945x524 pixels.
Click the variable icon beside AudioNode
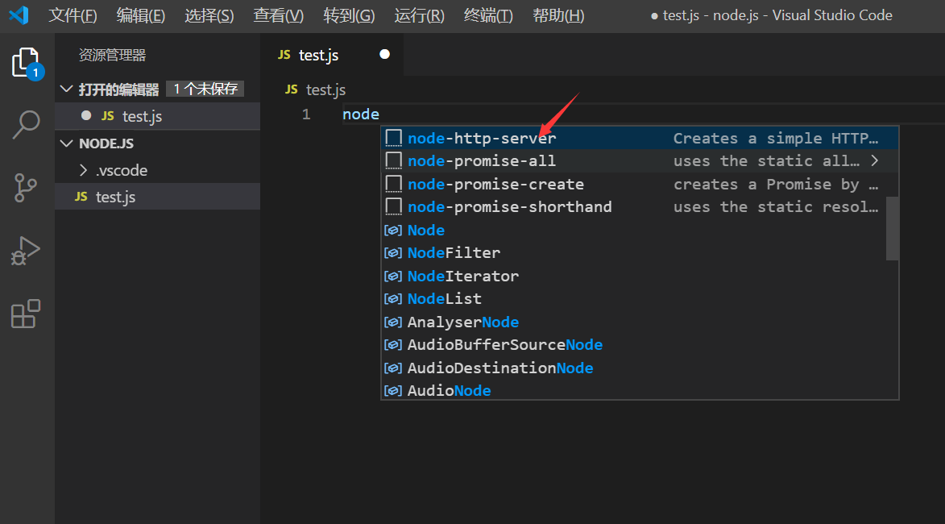pyautogui.click(x=394, y=391)
